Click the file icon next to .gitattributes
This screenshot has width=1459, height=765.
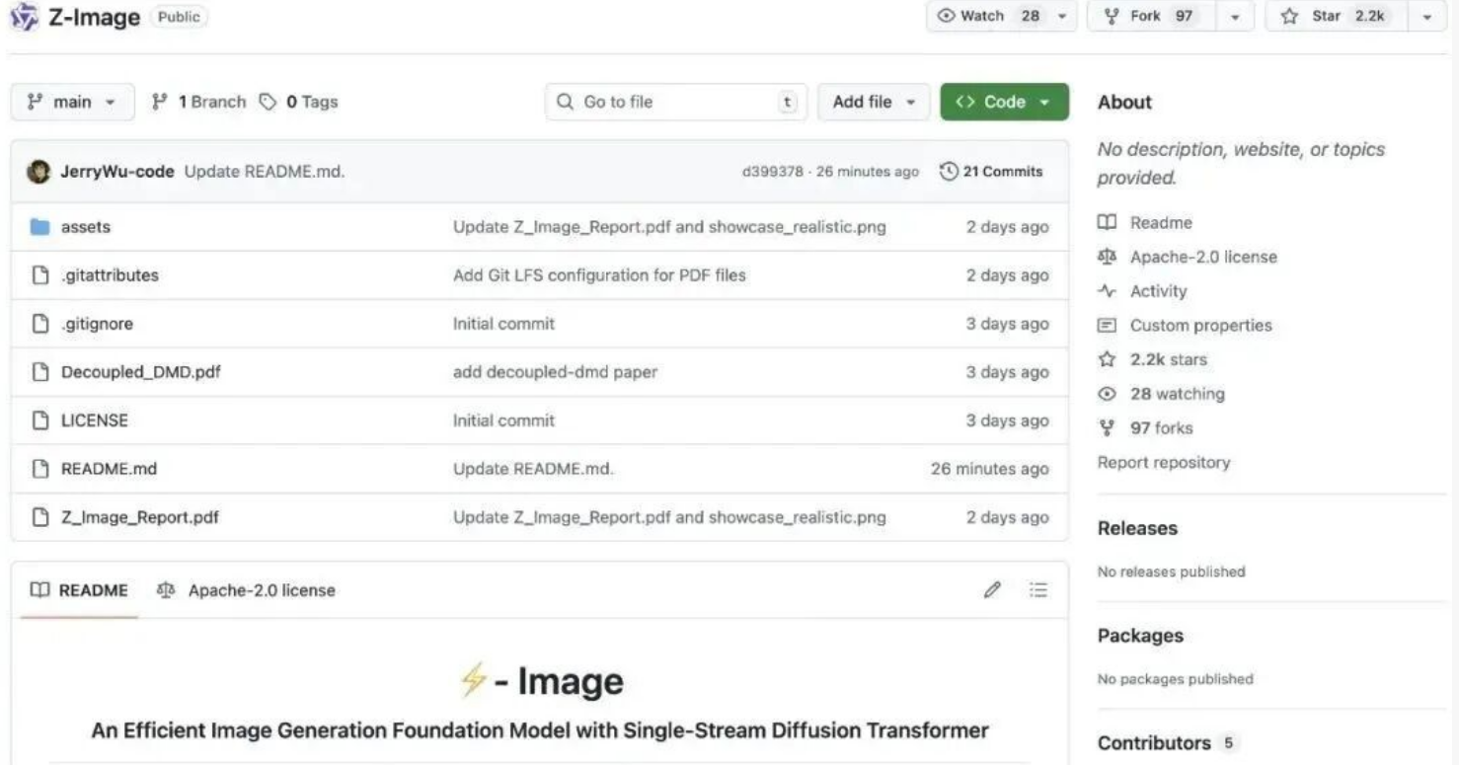click(39, 275)
